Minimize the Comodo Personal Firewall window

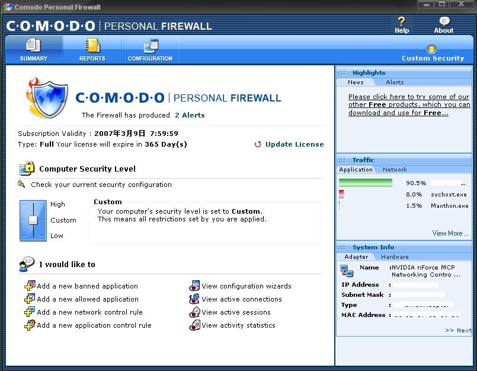(x=427, y=4)
